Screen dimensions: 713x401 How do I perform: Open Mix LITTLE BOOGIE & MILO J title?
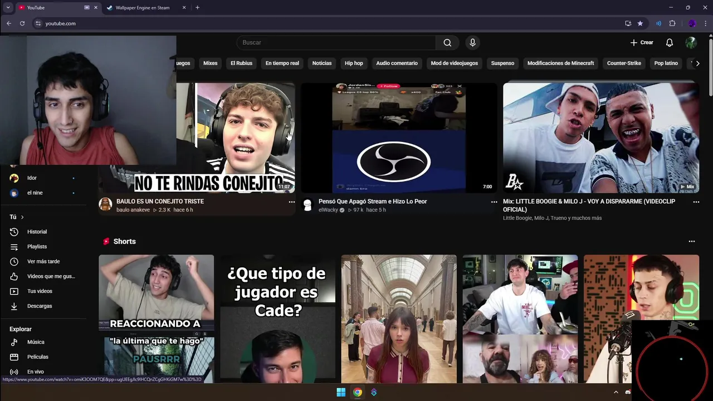click(589, 206)
